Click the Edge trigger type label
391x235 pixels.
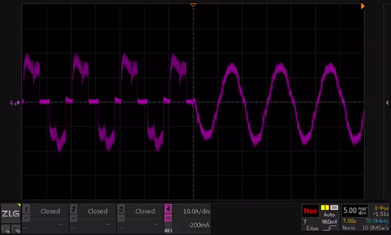pyautogui.click(x=312, y=228)
